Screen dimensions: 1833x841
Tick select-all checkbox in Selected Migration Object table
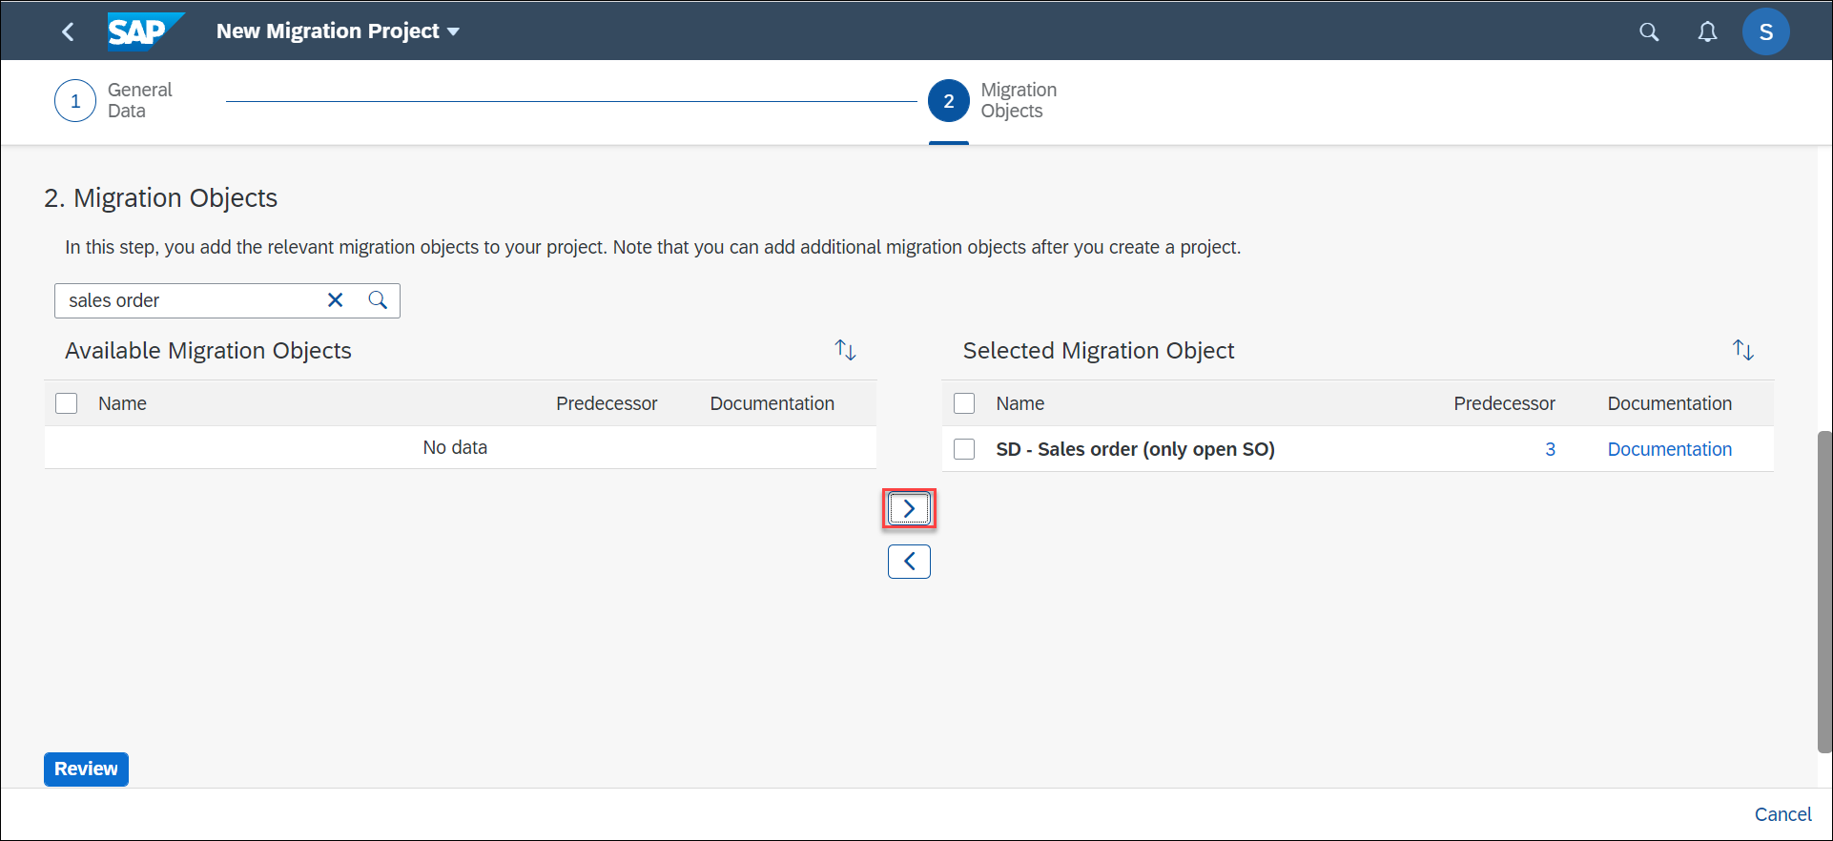964,403
